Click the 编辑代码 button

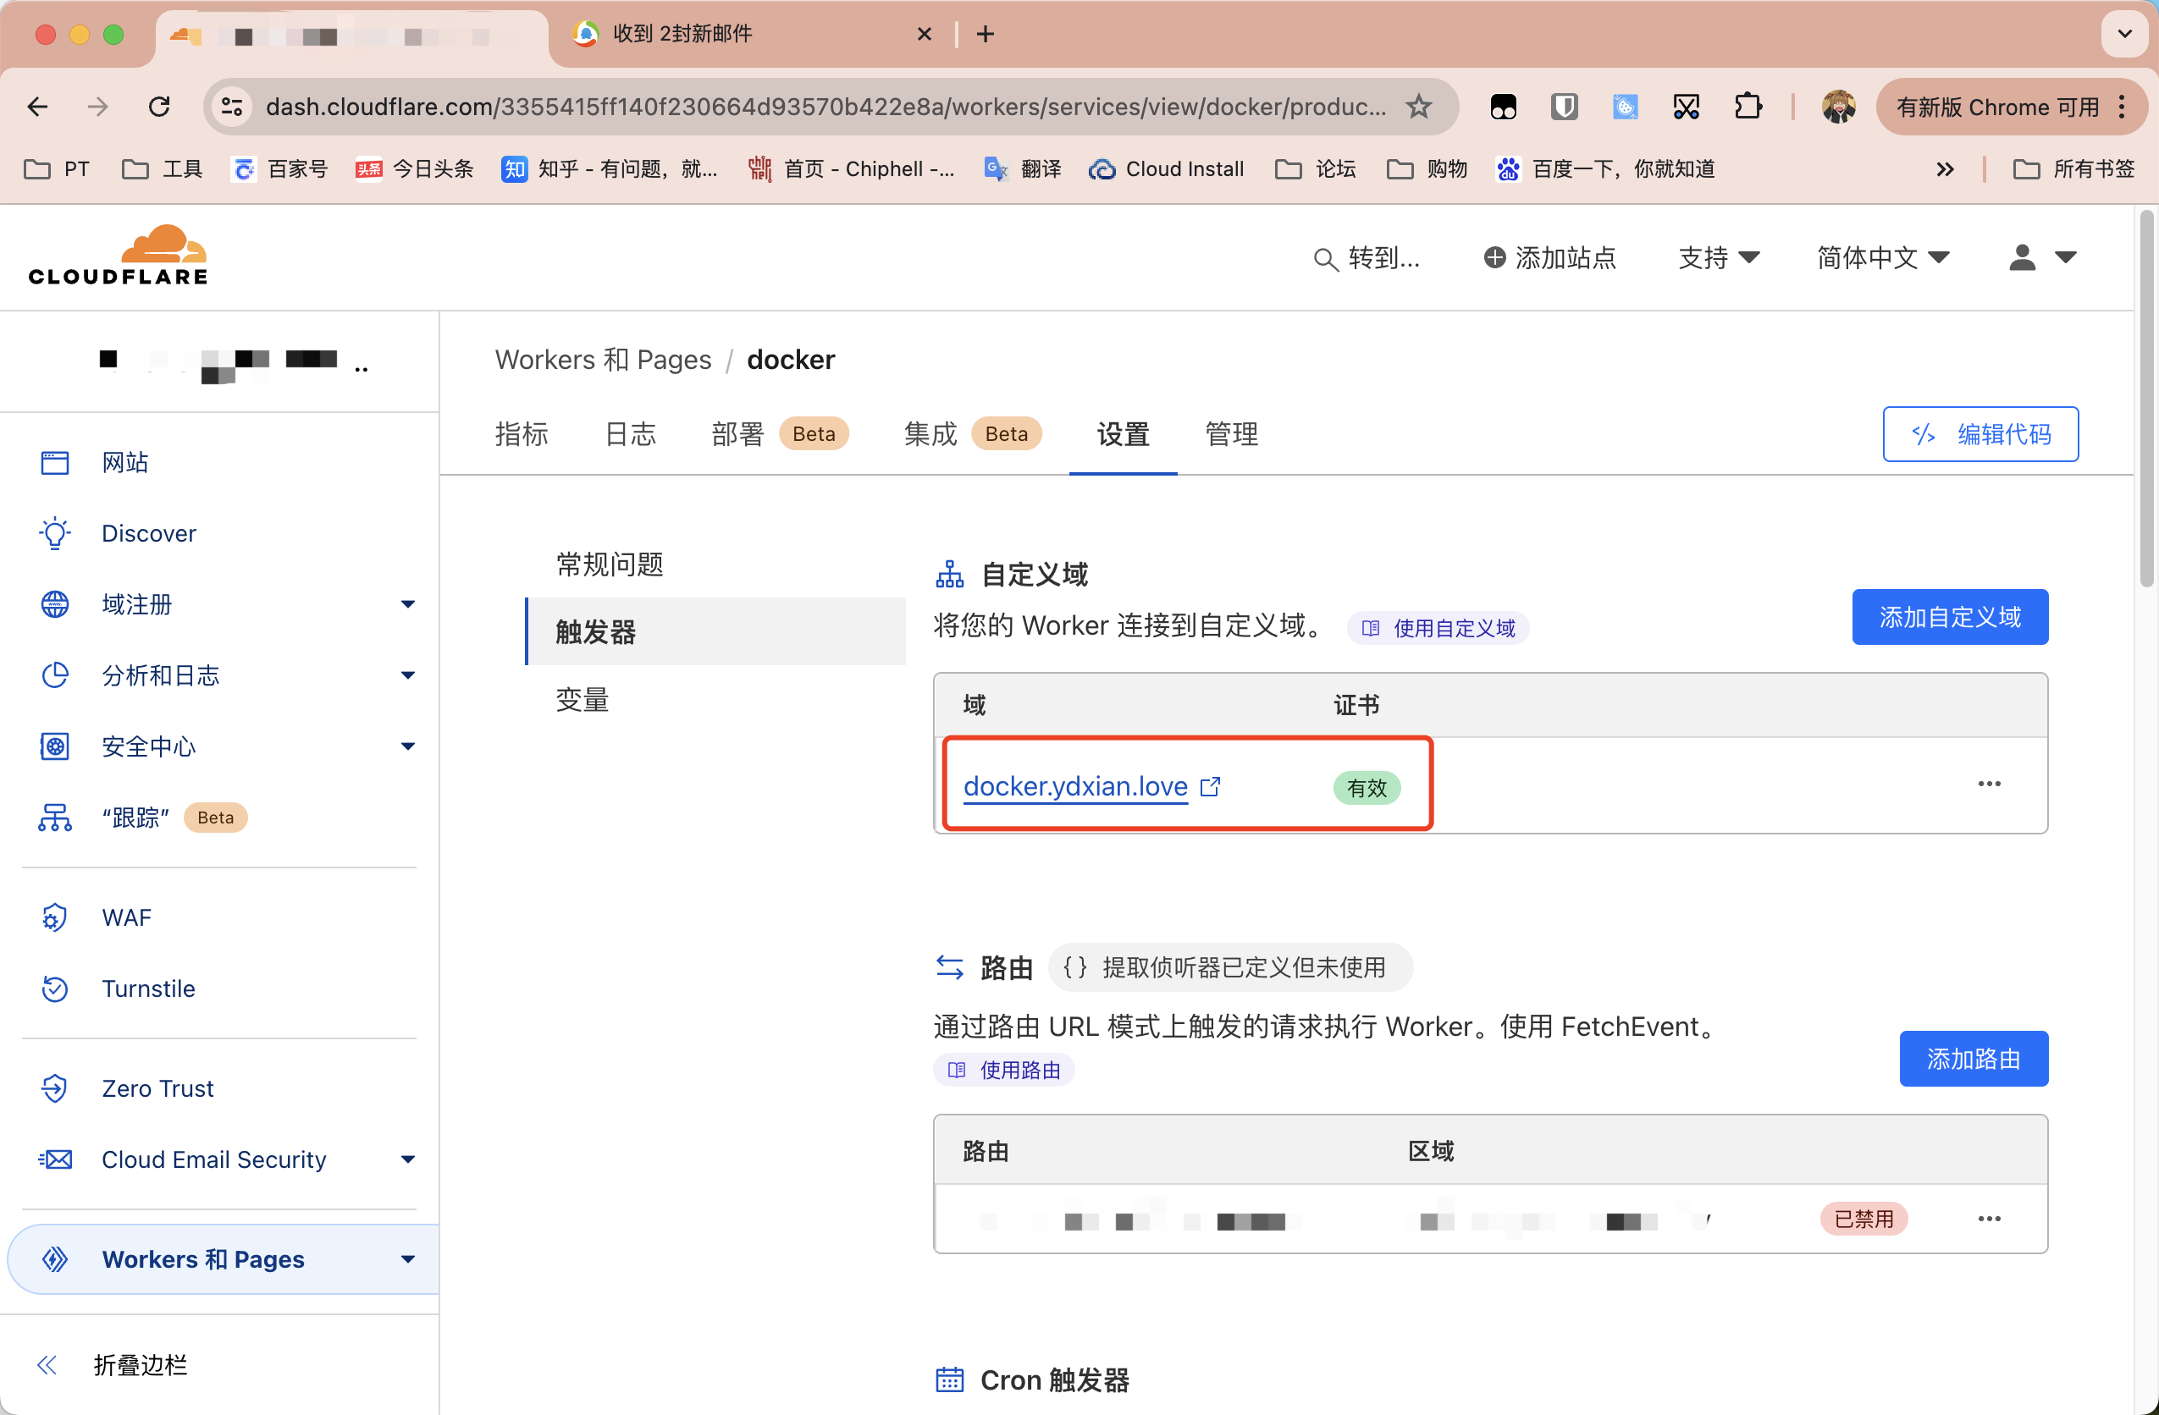tap(1980, 434)
